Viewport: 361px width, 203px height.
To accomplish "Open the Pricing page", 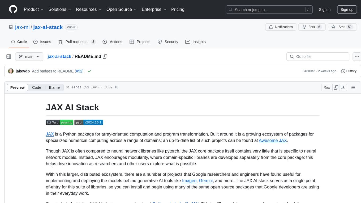I will pos(178,9).
